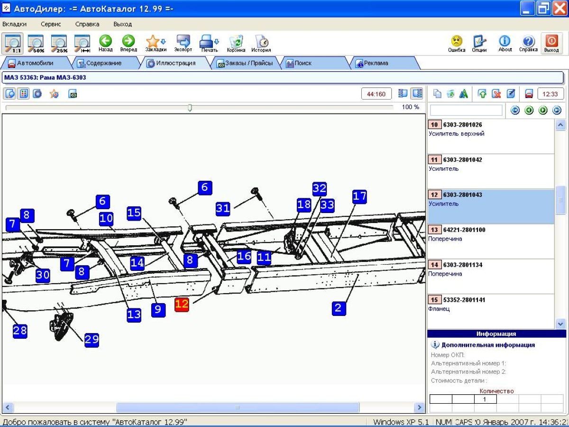Click callout number 17 on the illustration
Image resolution: width=569 pixels, height=427 pixels.
tap(359, 196)
